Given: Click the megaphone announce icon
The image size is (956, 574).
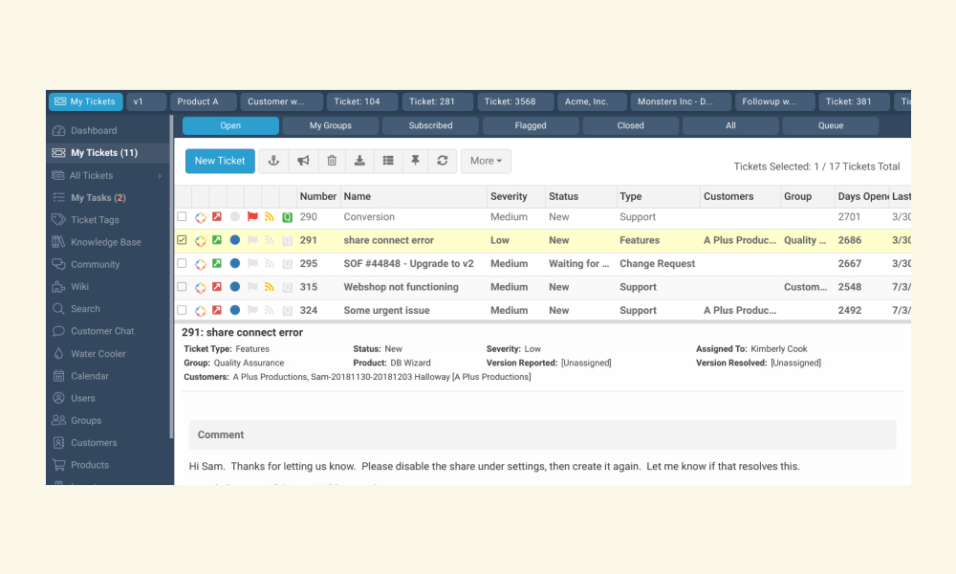Looking at the screenshot, I should click(x=303, y=161).
